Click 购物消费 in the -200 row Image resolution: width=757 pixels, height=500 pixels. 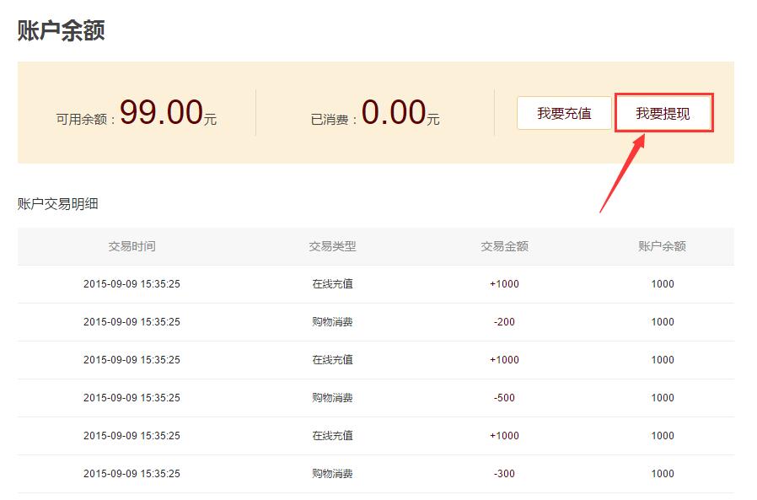(x=332, y=322)
